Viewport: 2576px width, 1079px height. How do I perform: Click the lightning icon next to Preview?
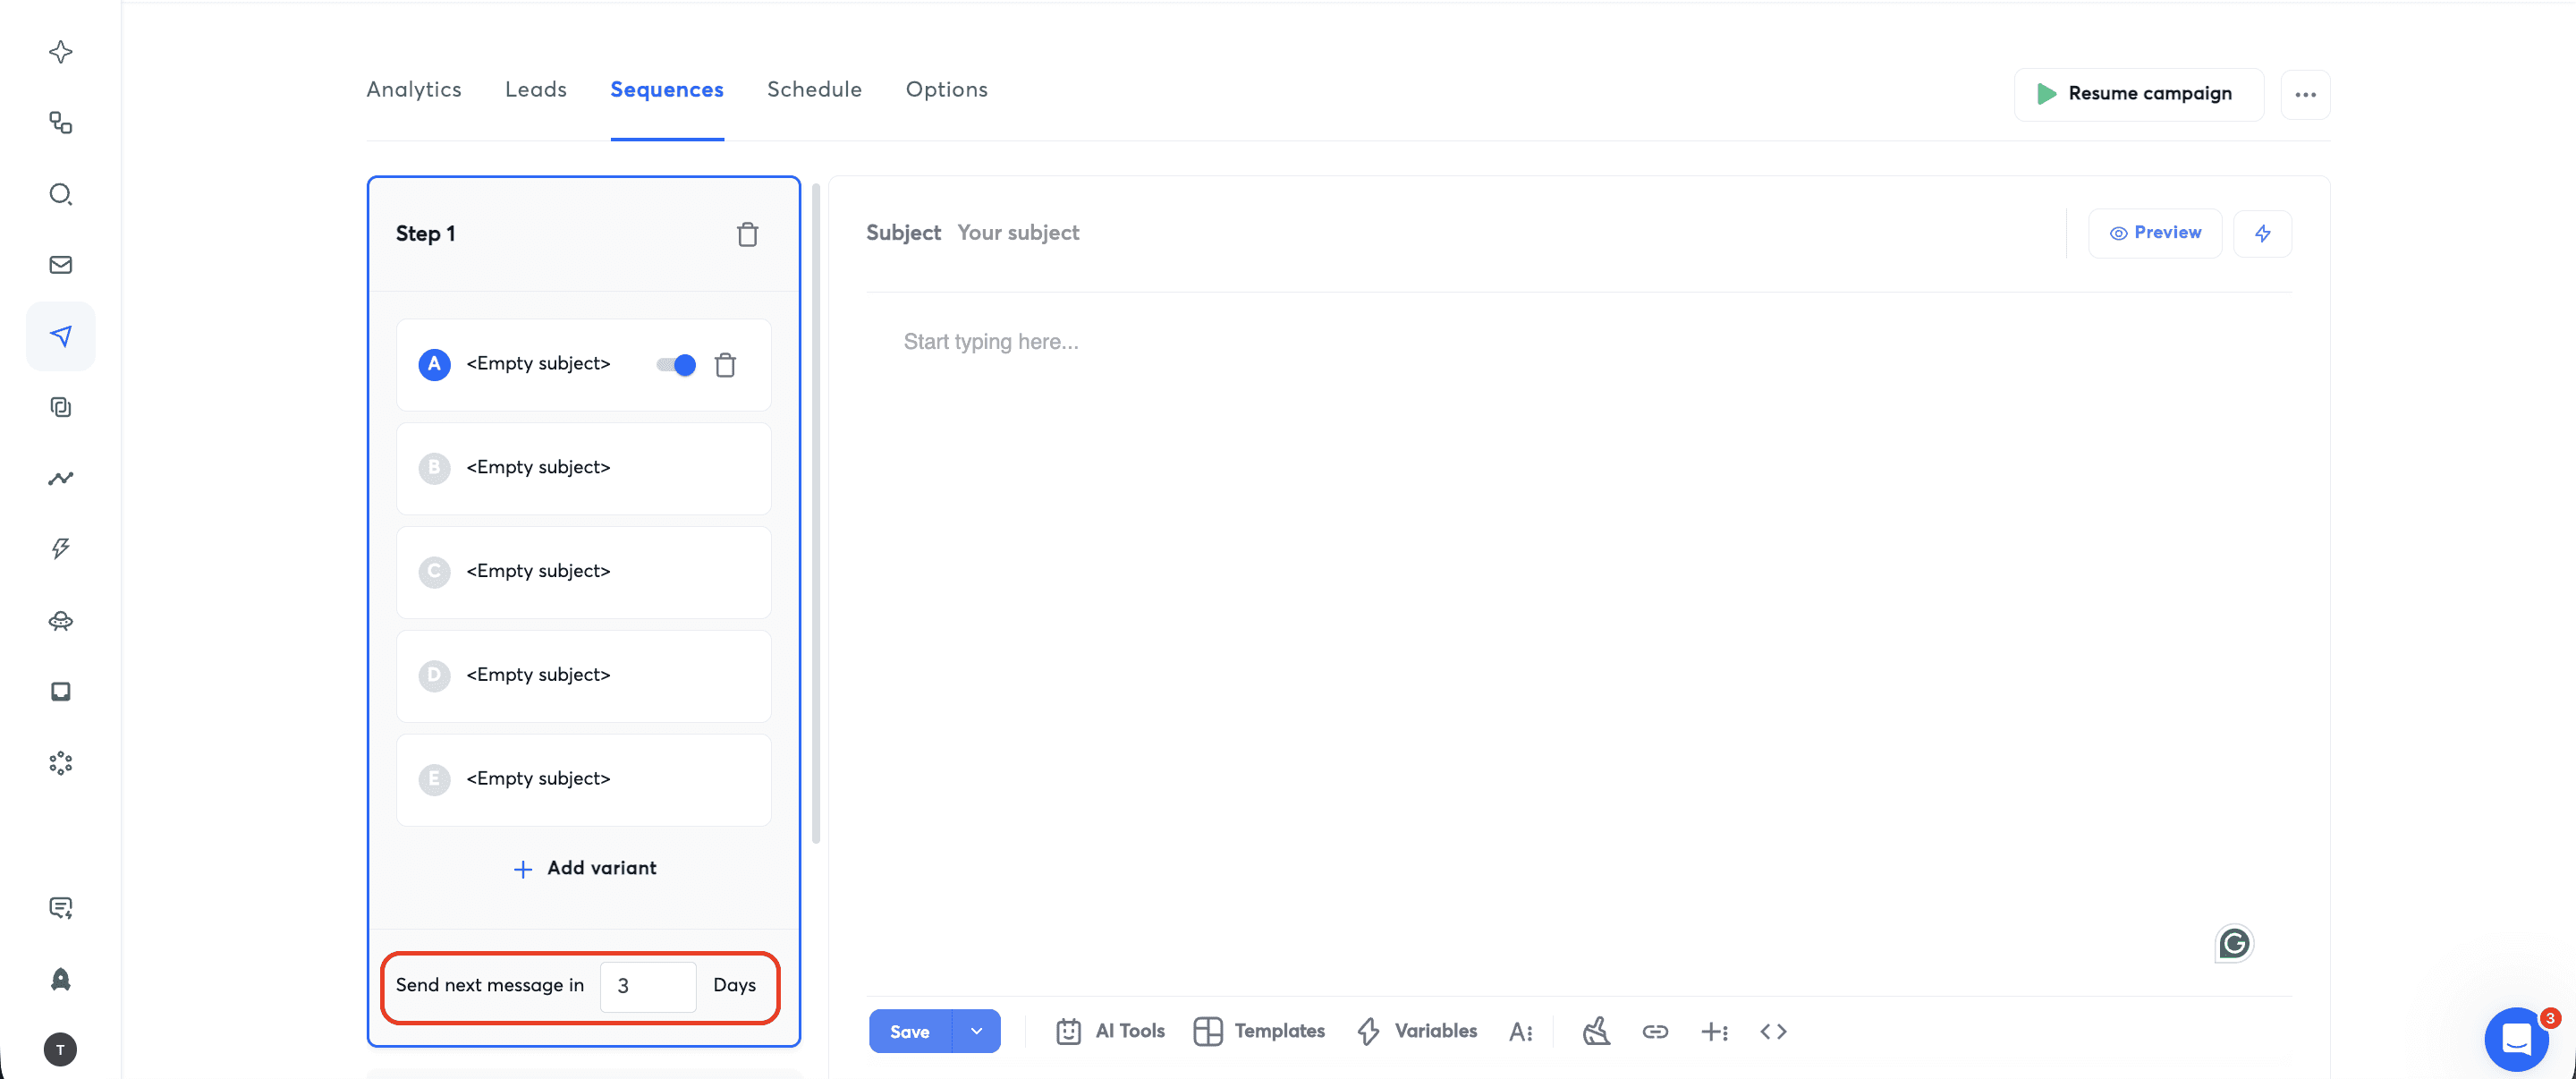pos(2263,233)
